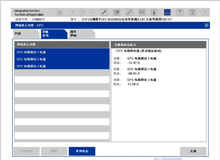Image resolution: width=220 pixels, height=160 pixels.
Task: Click the -60.61 A status value
Action: point(133,74)
